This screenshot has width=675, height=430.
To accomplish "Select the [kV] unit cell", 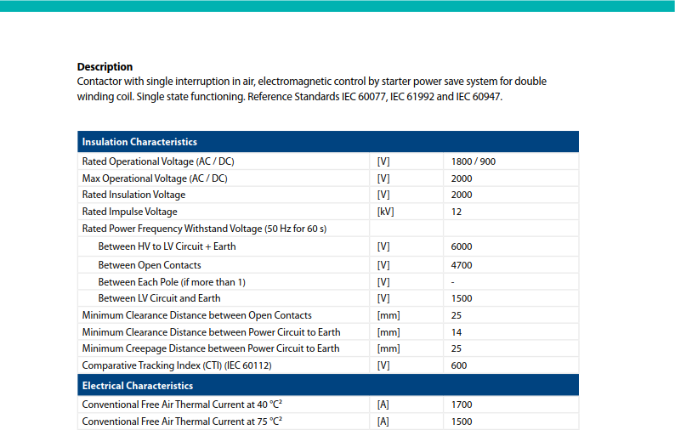I will pyautogui.click(x=385, y=212).
